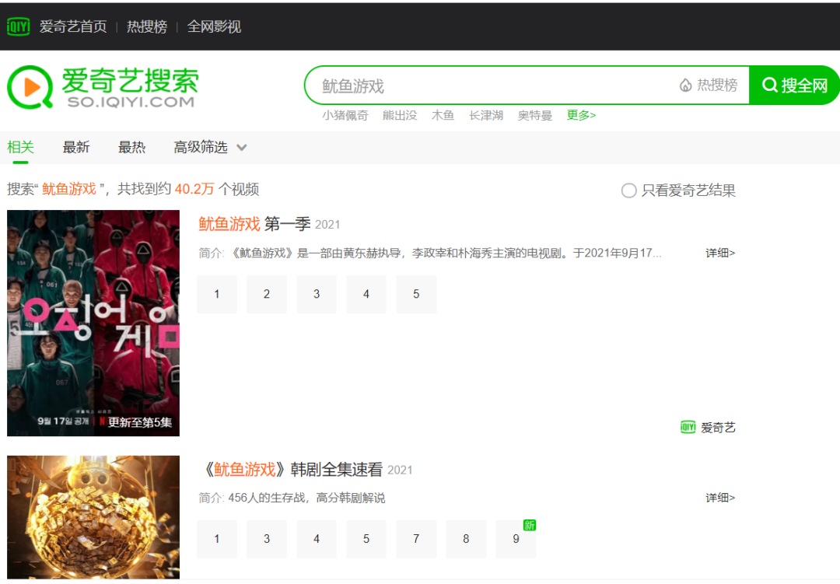This screenshot has height=584, width=840.
Task: Click the 简介 description of 鱿鱼游戏 第一季
Action: [430, 253]
